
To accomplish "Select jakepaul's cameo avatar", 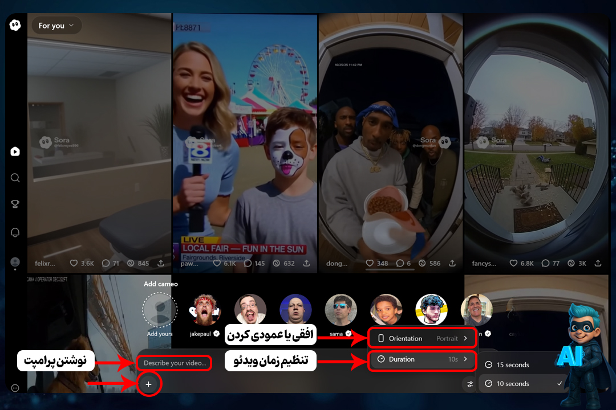I will click(x=205, y=309).
